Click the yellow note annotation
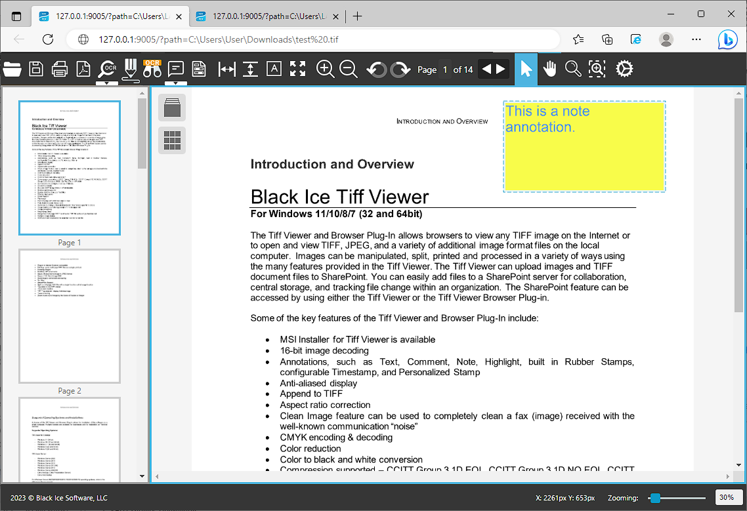This screenshot has height=511, width=747. click(584, 147)
